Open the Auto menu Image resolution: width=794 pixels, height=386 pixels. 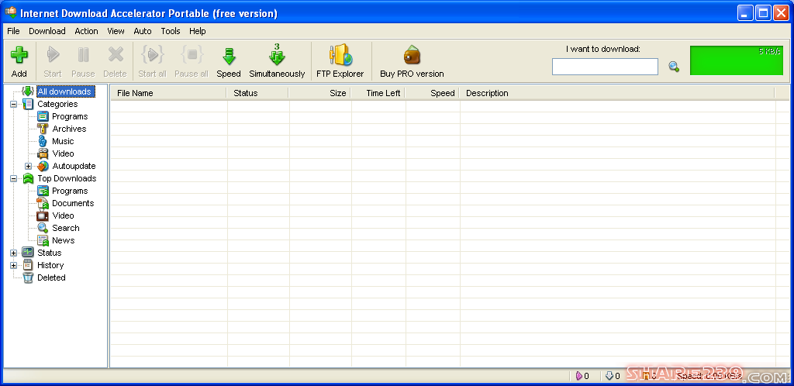[x=143, y=31]
